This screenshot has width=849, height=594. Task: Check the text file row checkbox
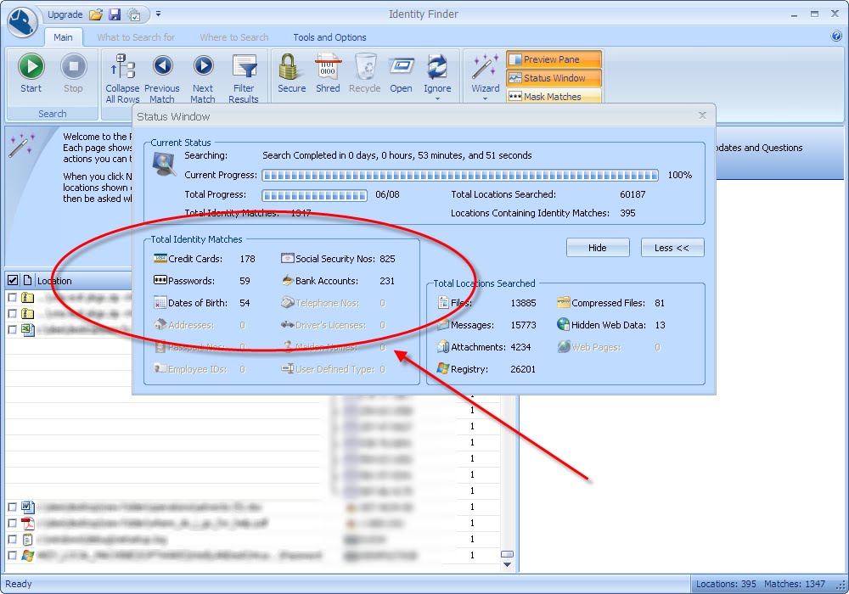coord(12,540)
